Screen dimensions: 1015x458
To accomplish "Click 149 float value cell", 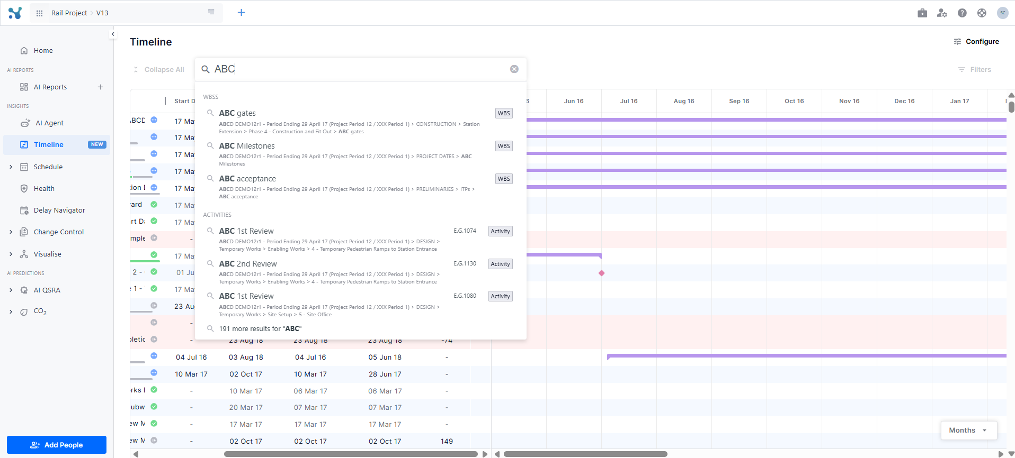I will tap(447, 441).
